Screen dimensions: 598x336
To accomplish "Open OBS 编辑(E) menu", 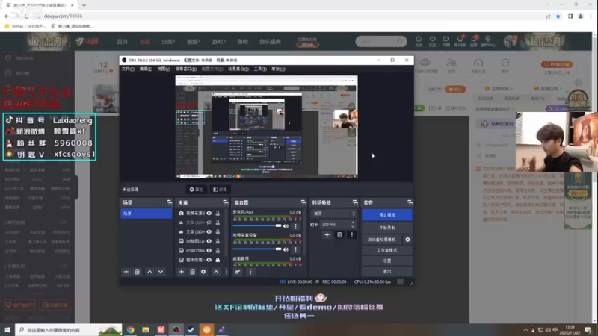I will pos(146,69).
